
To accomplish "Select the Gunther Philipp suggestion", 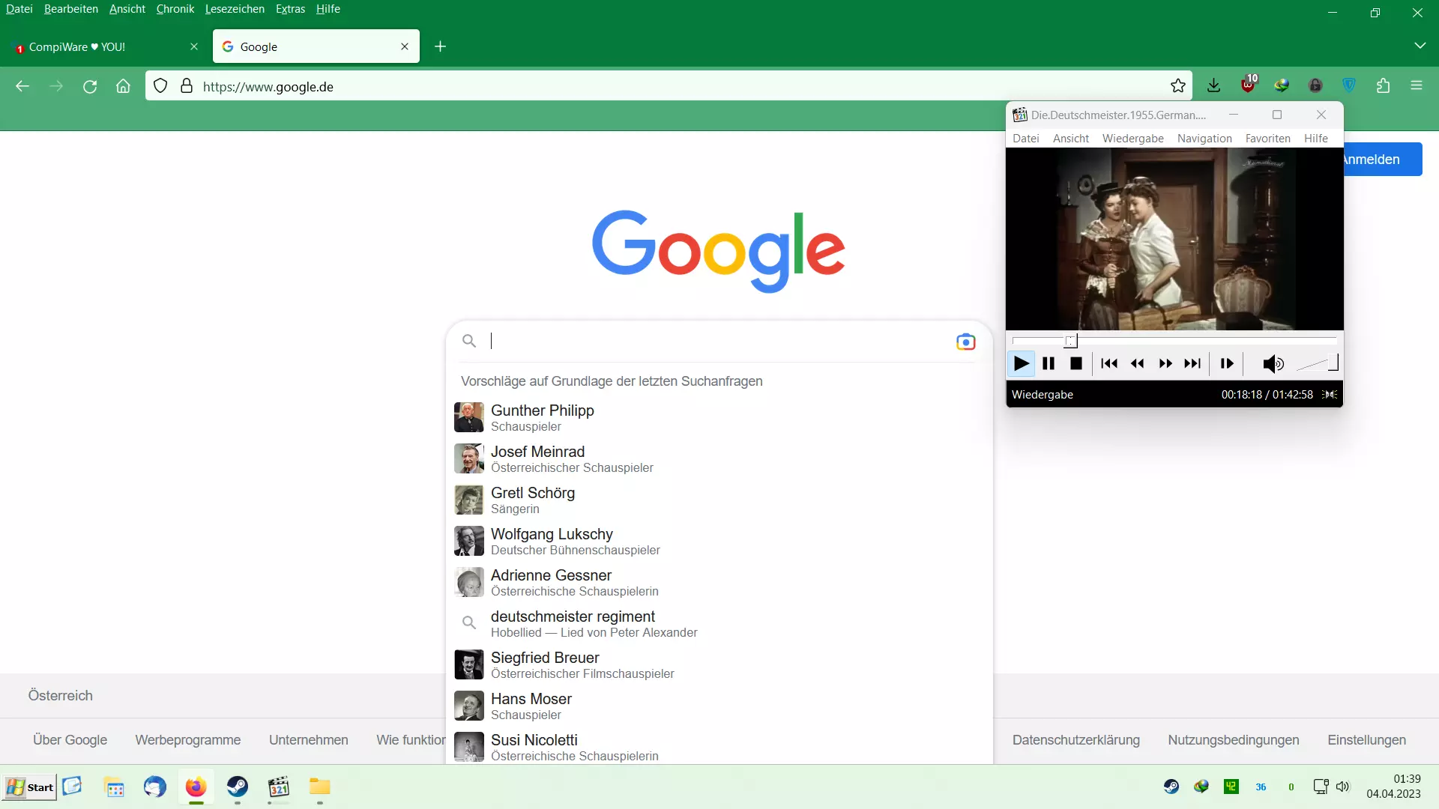I will click(719, 418).
